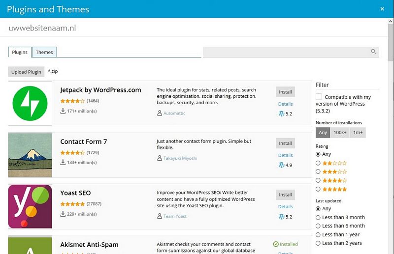The image size is (394, 254).
Task: Click the Contact Form 7 title
Action: 84,141
